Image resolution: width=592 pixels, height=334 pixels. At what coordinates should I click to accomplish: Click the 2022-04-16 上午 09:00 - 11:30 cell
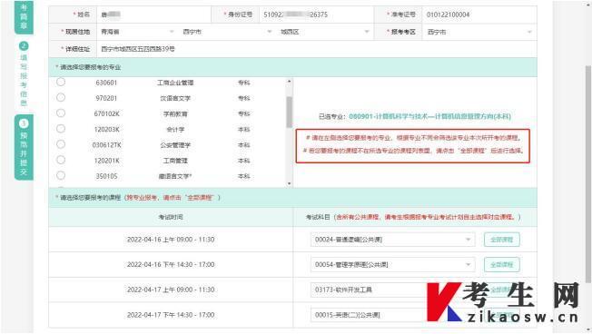click(x=171, y=240)
